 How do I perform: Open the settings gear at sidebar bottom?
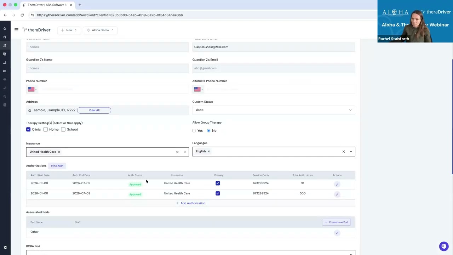(x=5, y=248)
